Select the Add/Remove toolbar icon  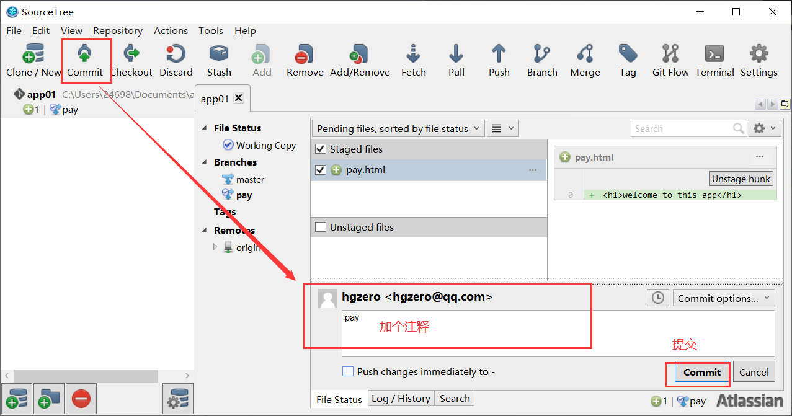(x=360, y=60)
